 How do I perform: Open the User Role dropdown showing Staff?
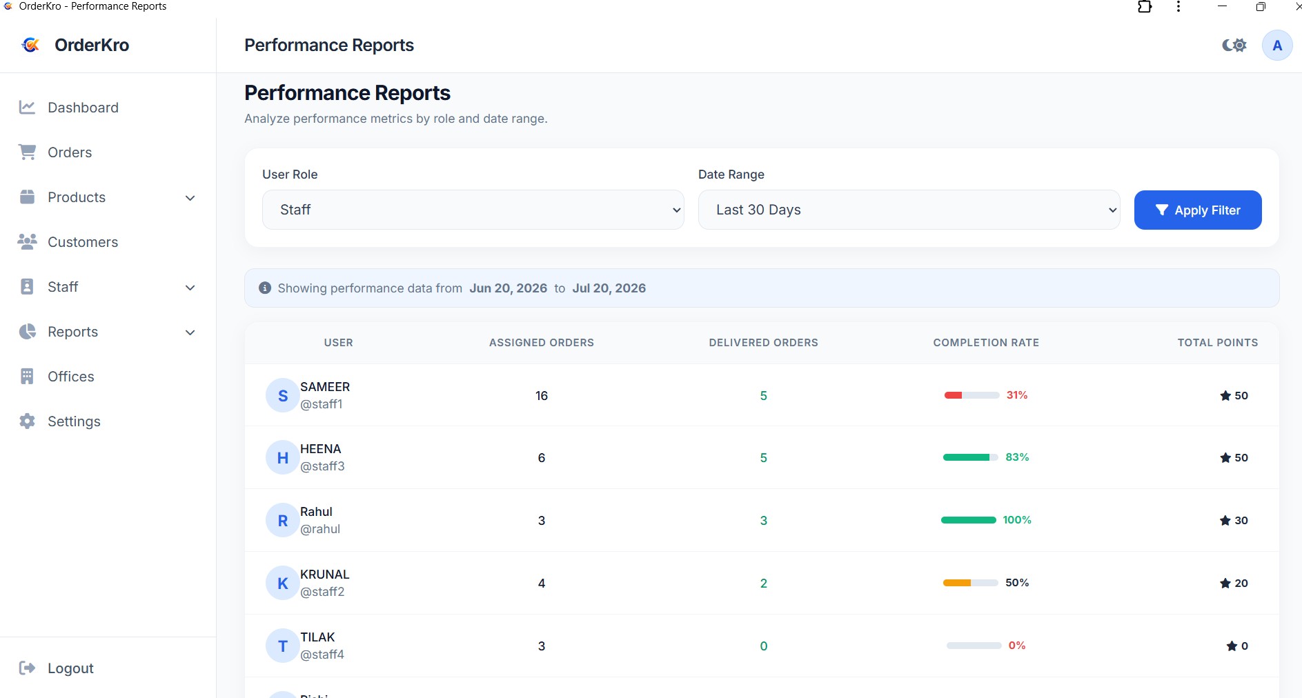click(473, 210)
